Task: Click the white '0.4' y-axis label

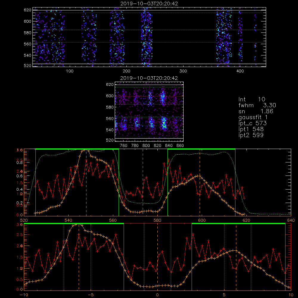Action: (20, 189)
